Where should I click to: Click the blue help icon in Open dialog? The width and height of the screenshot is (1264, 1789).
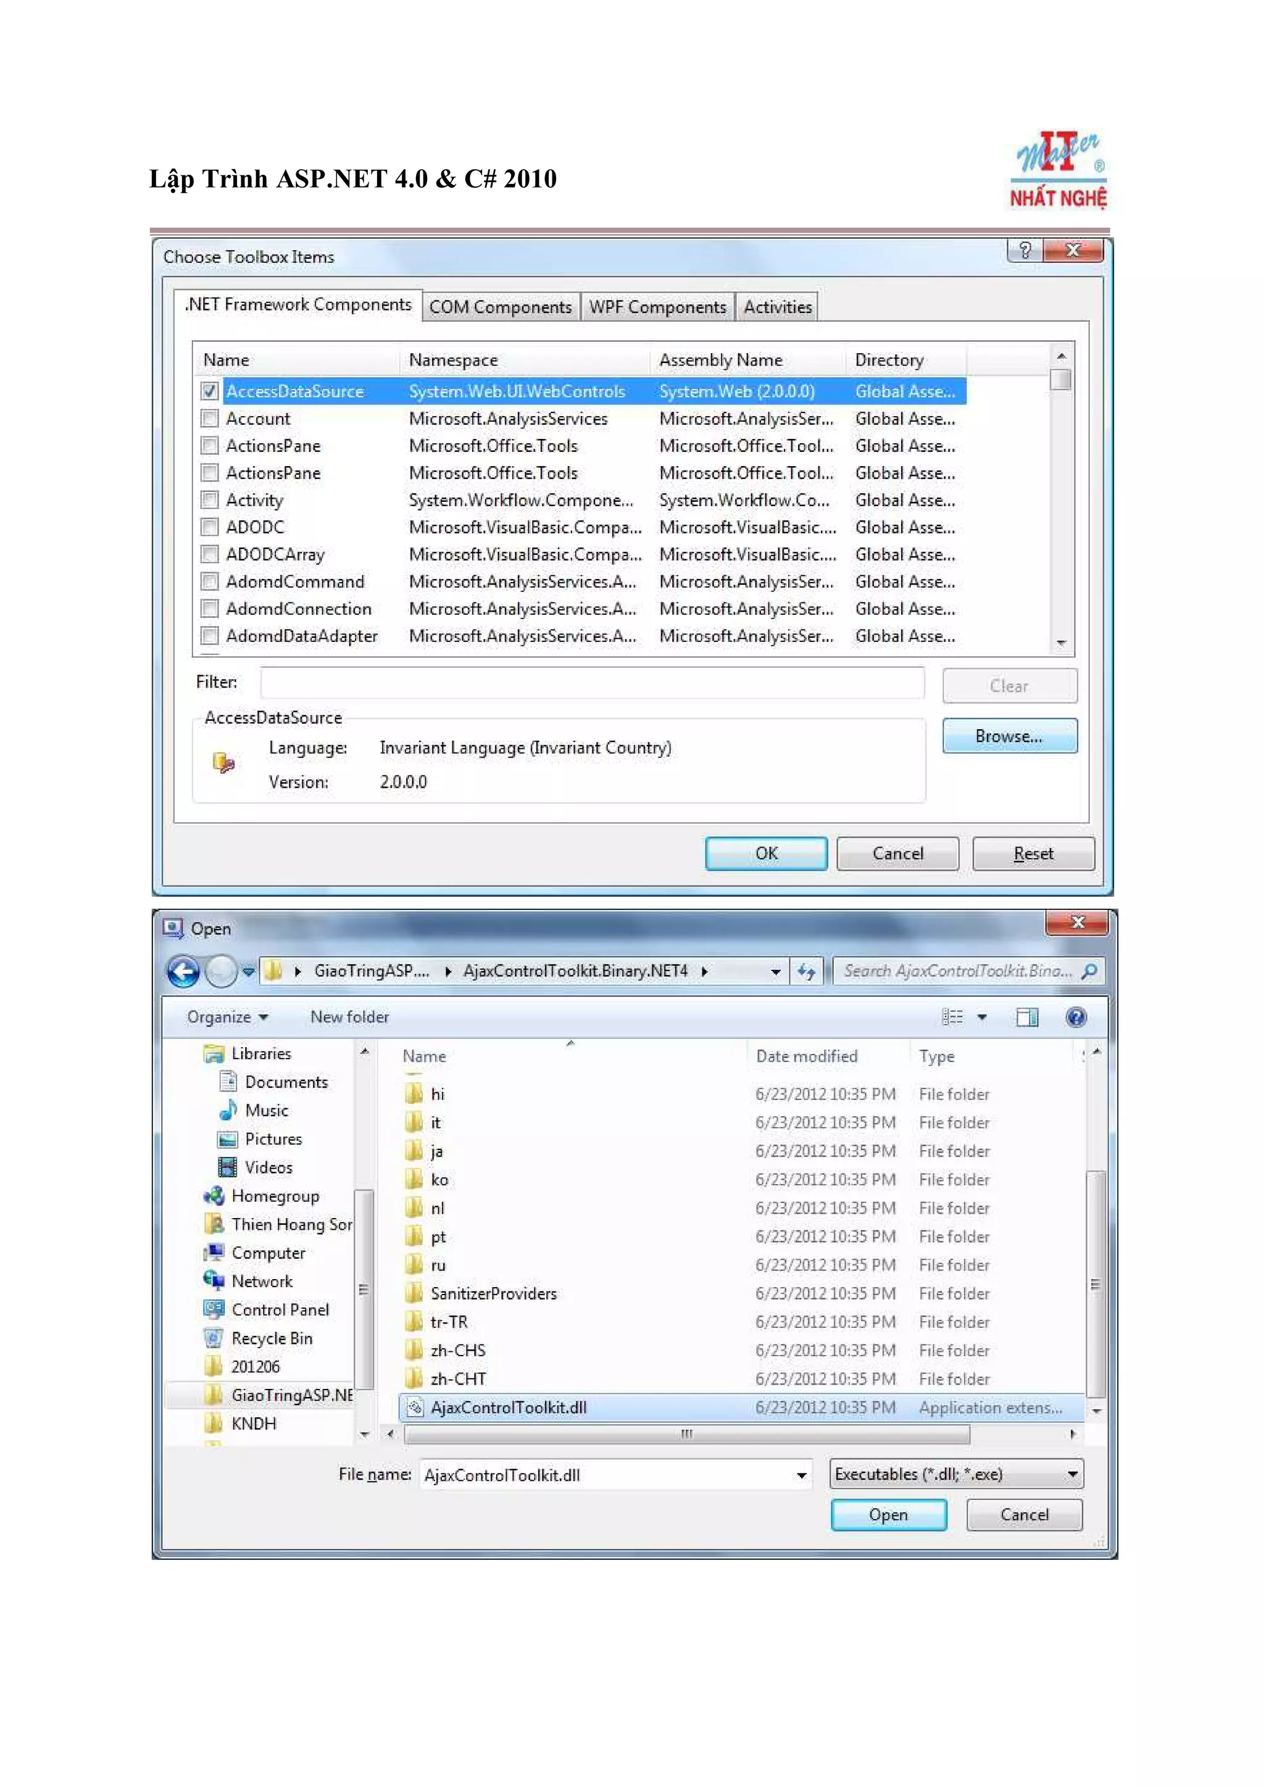pos(1076,1017)
